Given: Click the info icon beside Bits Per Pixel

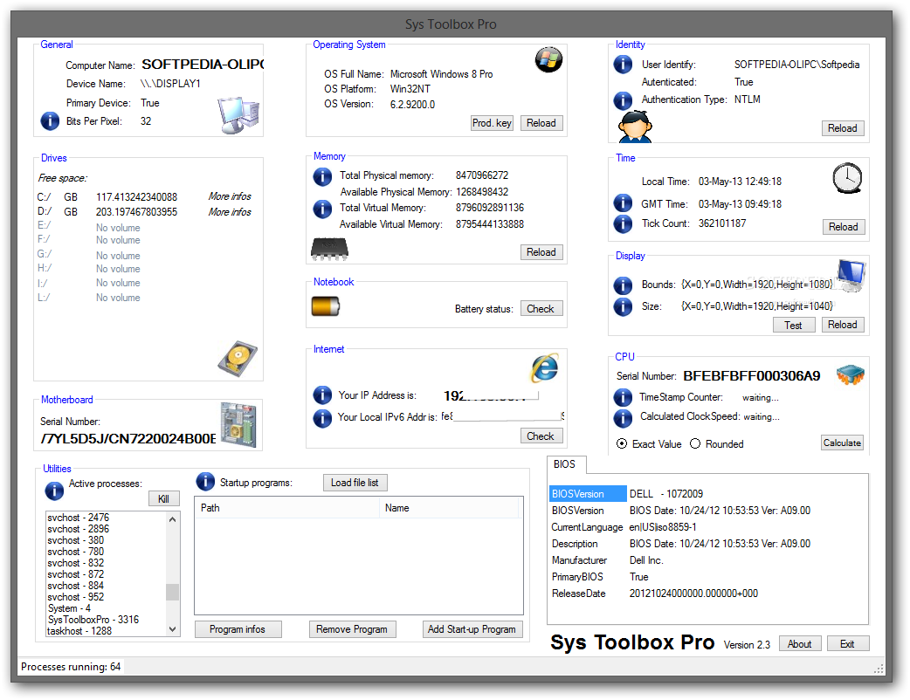Looking at the screenshot, I should pos(50,121).
